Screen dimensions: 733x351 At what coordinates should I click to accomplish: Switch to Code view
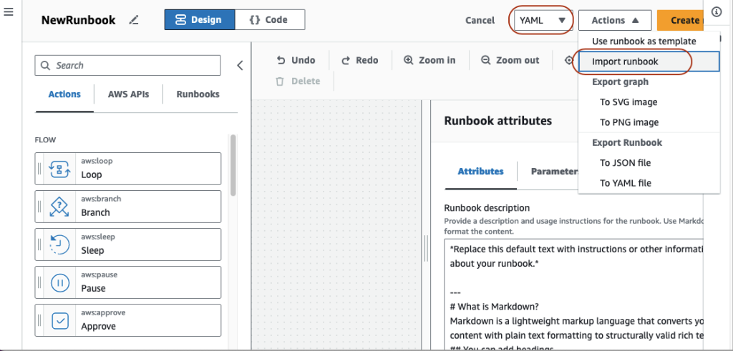(x=270, y=19)
